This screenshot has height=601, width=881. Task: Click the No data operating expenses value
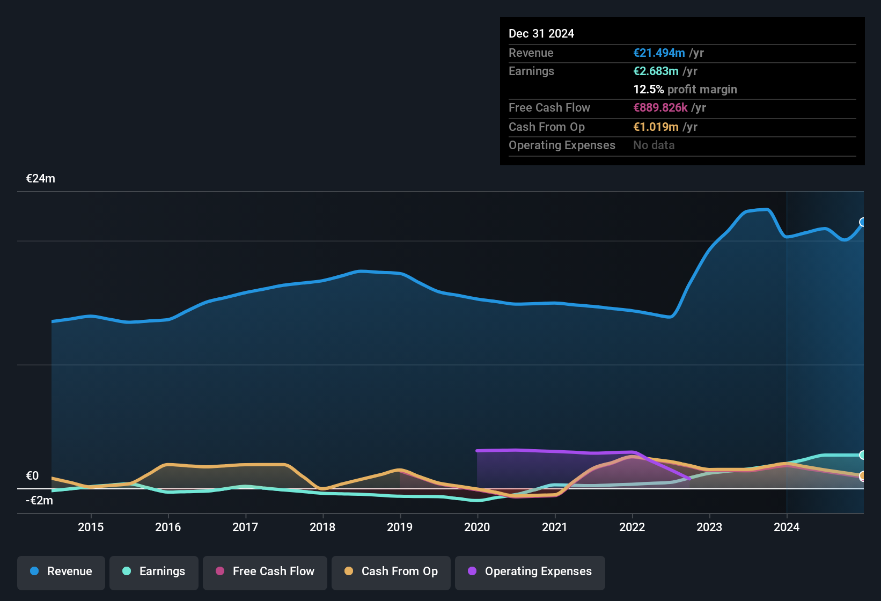tap(654, 145)
